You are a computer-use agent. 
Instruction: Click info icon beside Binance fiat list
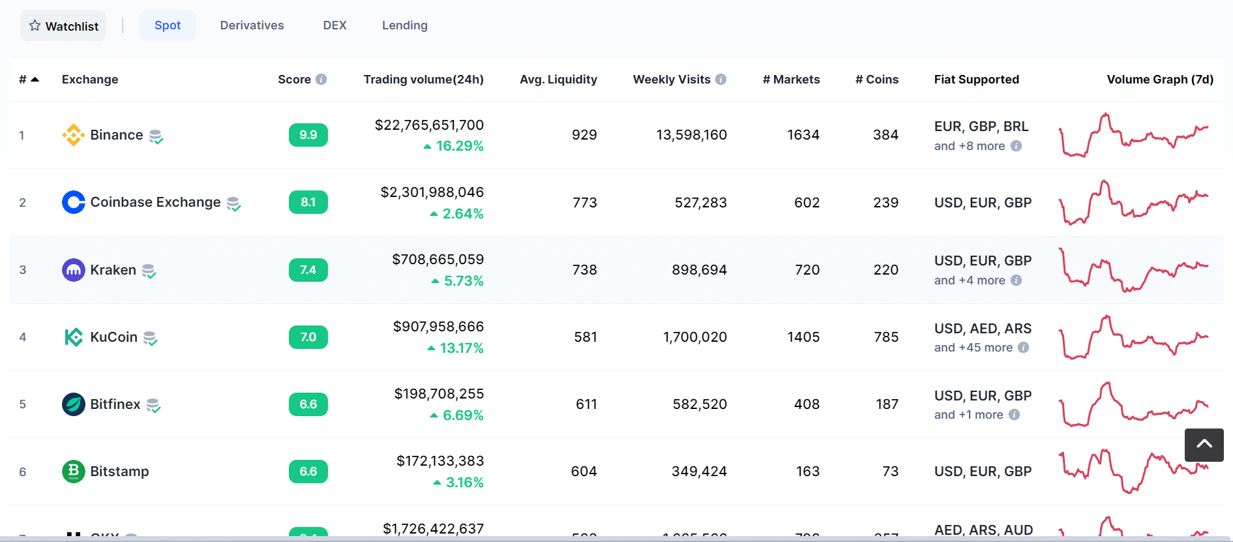coord(1016,146)
